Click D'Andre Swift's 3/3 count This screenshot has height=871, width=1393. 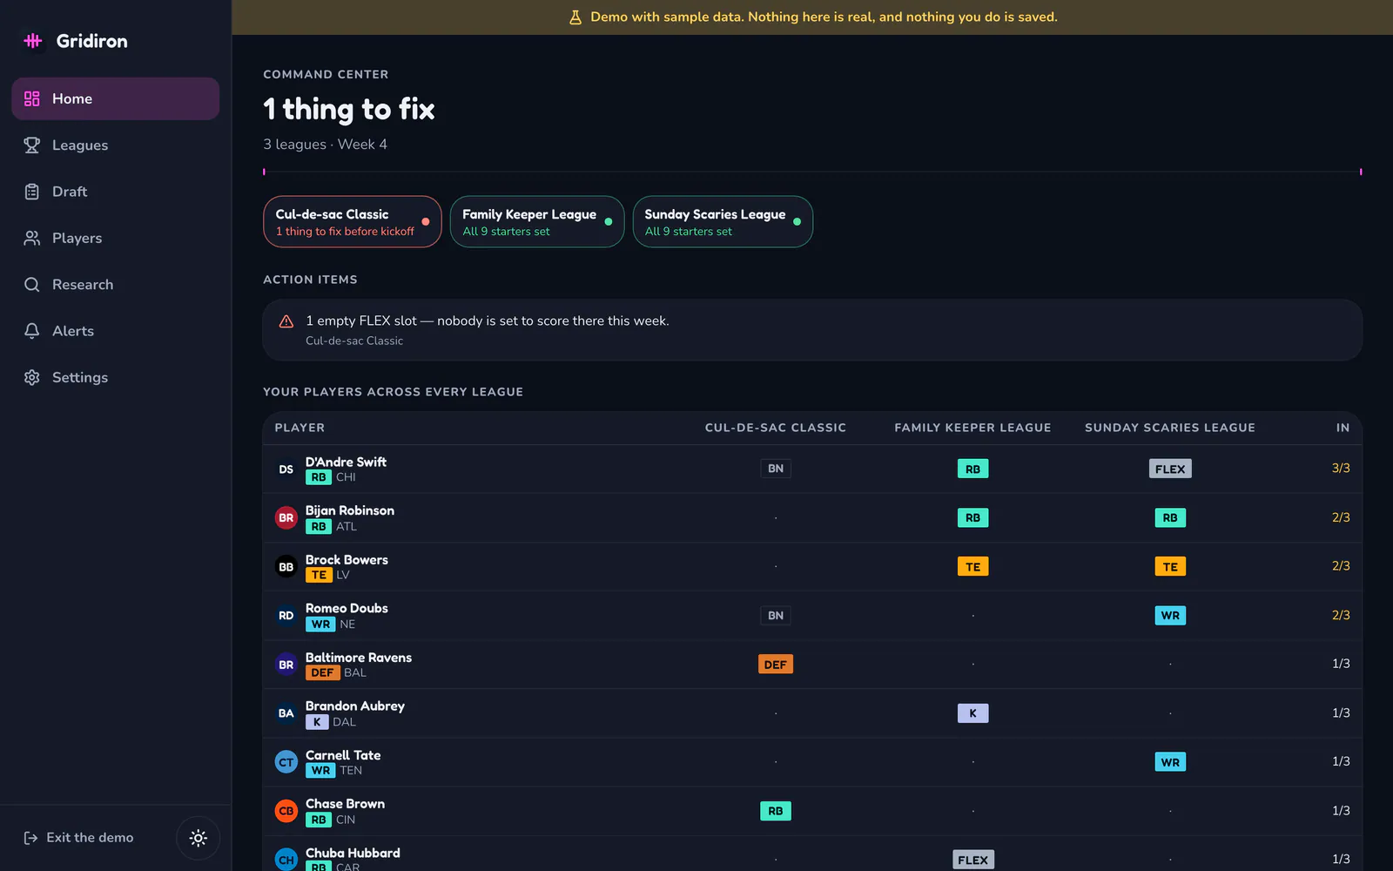pyautogui.click(x=1341, y=469)
